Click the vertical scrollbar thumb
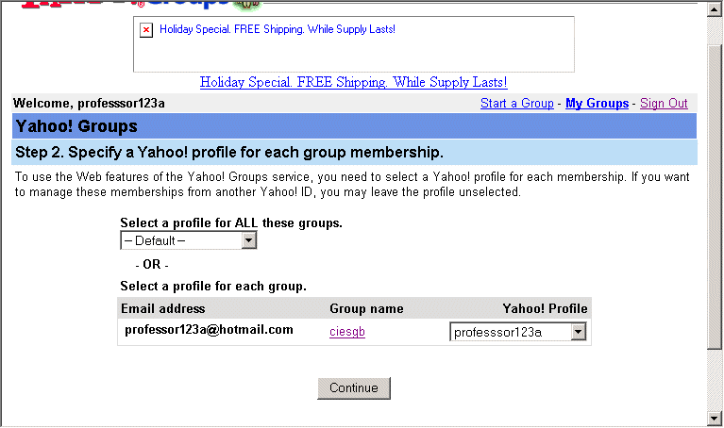724x428 pixels. coord(714,197)
